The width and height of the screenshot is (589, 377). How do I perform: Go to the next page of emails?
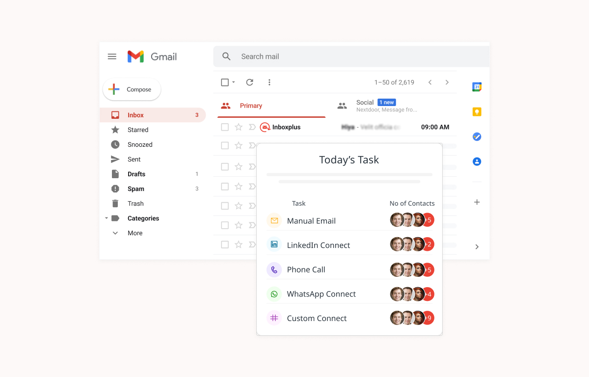447,82
